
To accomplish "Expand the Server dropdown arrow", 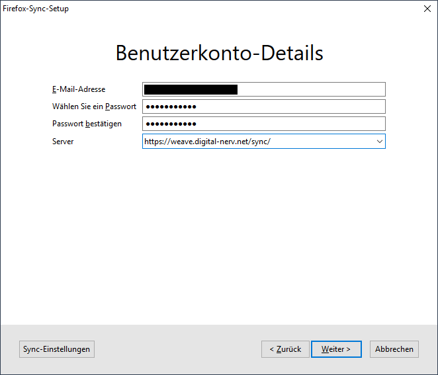I will pyautogui.click(x=379, y=142).
